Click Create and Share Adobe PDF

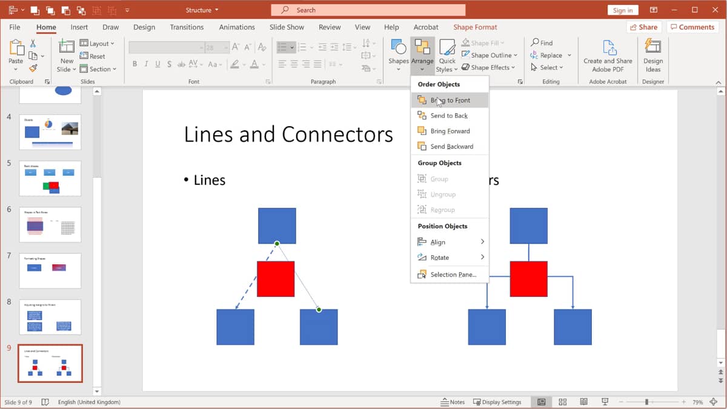click(608, 55)
